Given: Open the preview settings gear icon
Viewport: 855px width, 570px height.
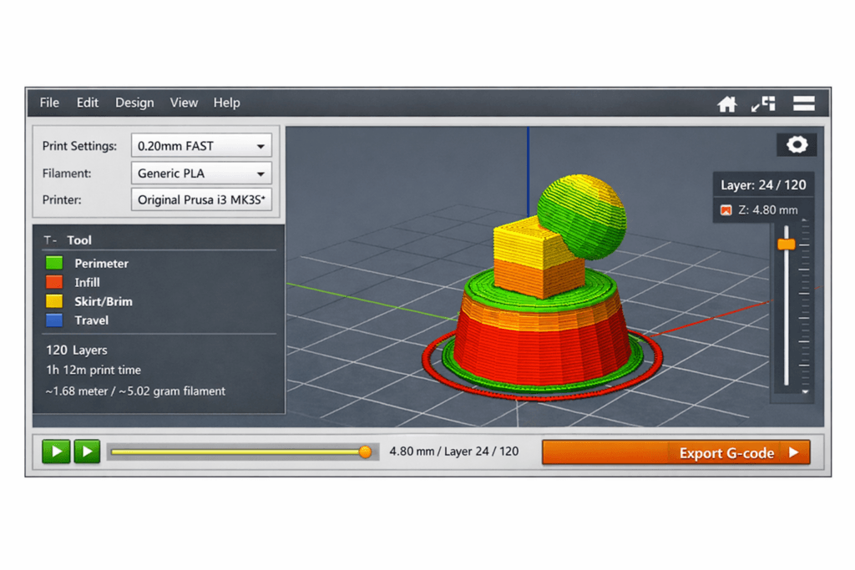Looking at the screenshot, I should [797, 144].
